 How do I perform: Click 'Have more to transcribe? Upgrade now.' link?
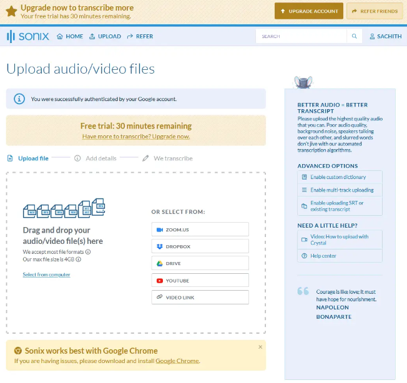(x=136, y=137)
